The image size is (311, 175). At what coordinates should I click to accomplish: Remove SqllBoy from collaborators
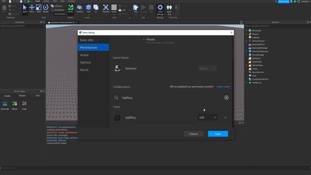tap(225, 118)
